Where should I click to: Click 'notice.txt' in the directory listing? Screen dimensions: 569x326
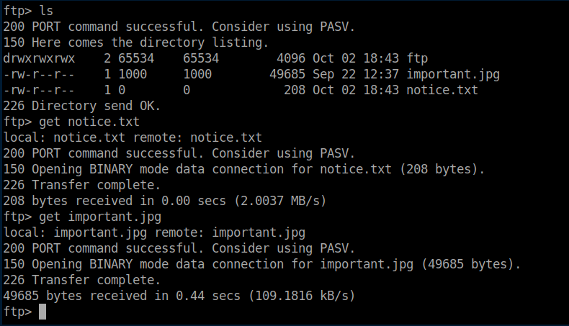click(442, 90)
